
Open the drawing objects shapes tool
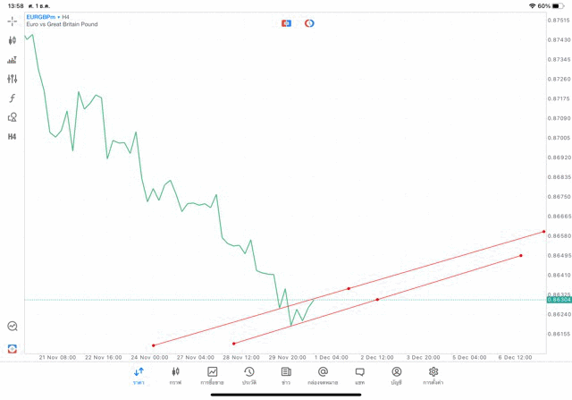tap(13, 117)
